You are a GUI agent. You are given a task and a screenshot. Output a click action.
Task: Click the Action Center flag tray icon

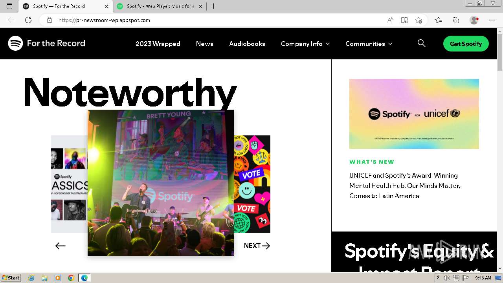point(465,278)
